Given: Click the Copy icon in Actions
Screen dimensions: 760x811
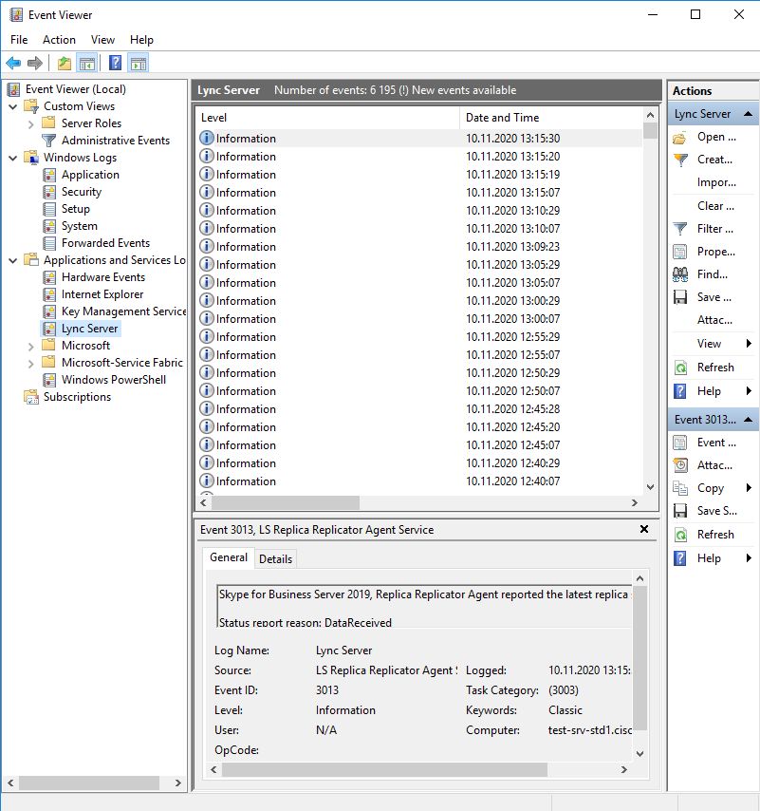Looking at the screenshot, I should [x=680, y=488].
